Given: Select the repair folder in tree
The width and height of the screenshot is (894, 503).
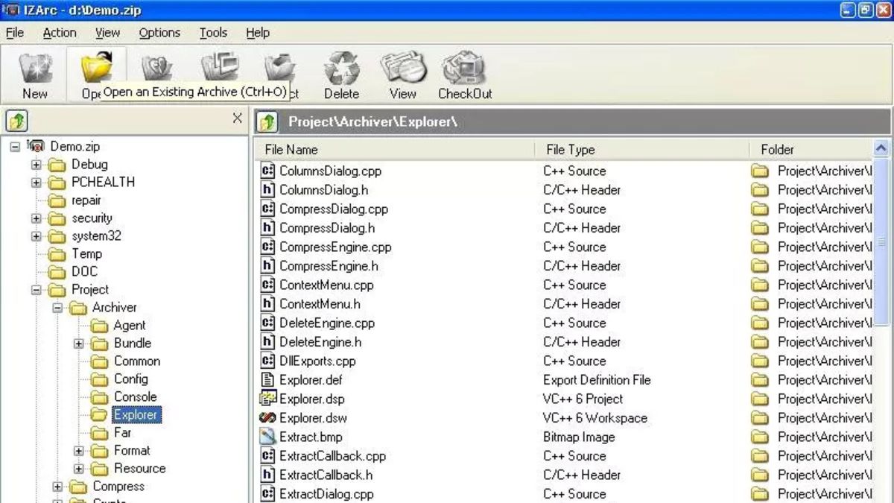Looking at the screenshot, I should (86, 200).
